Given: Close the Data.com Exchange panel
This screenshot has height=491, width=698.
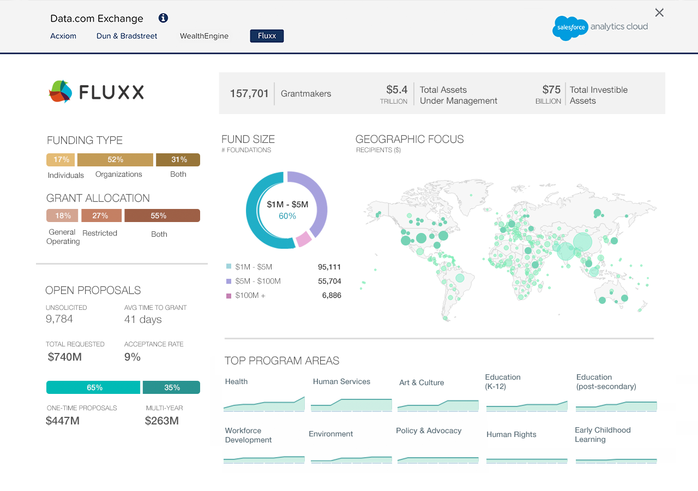Looking at the screenshot, I should (x=659, y=13).
